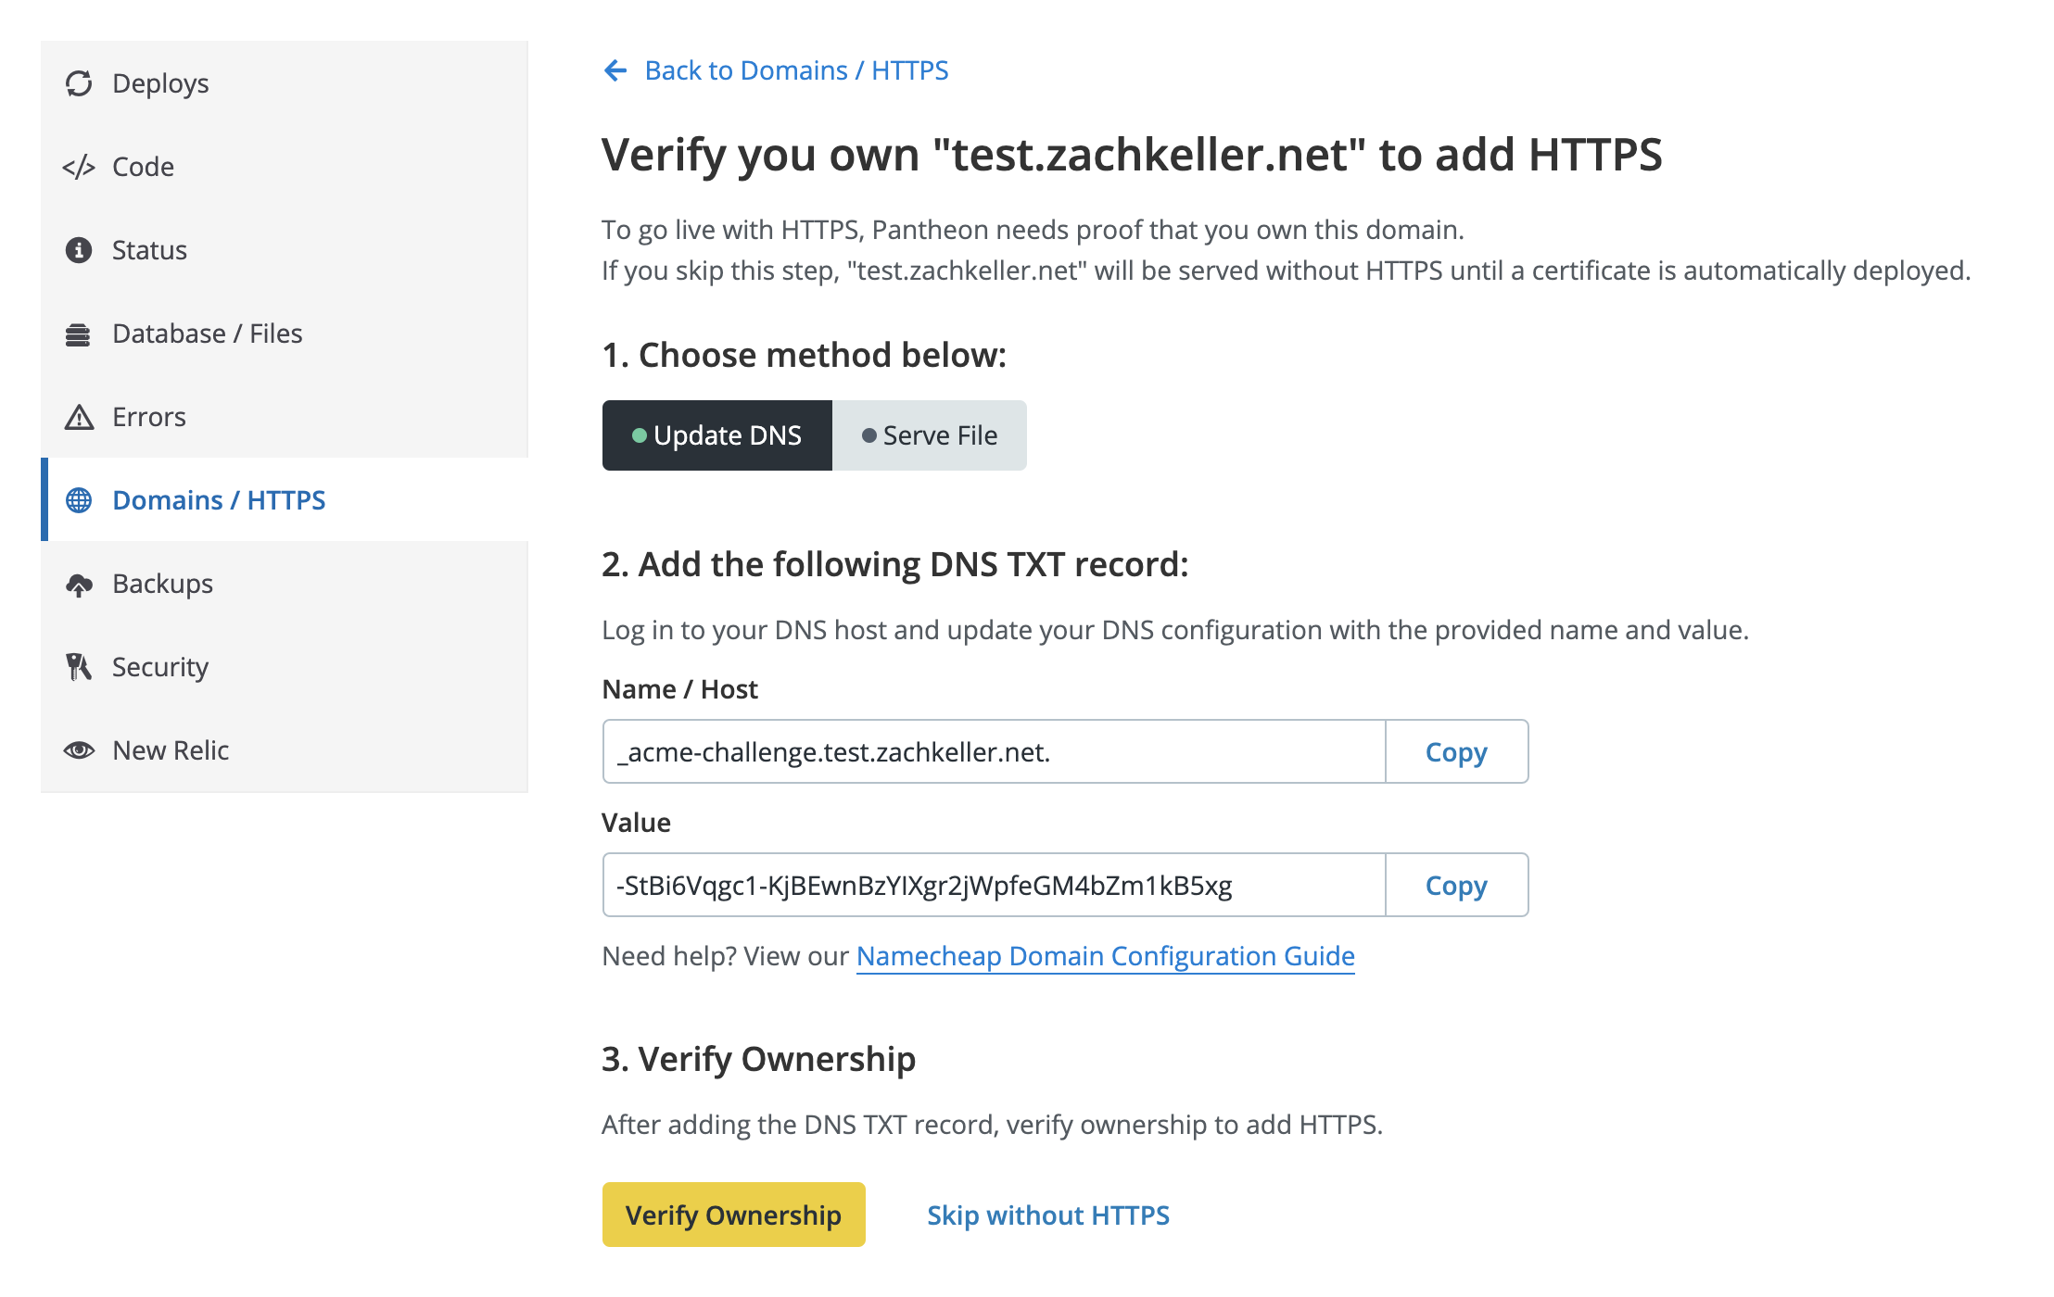The width and height of the screenshot is (2054, 1297).
Task: Keep Update DNS method selected
Action: point(717,434)
